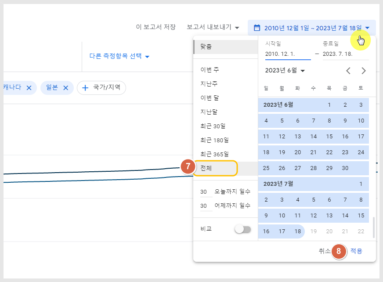
Task: Remove the 캐나다 filter chip
Action: [29, 88]
